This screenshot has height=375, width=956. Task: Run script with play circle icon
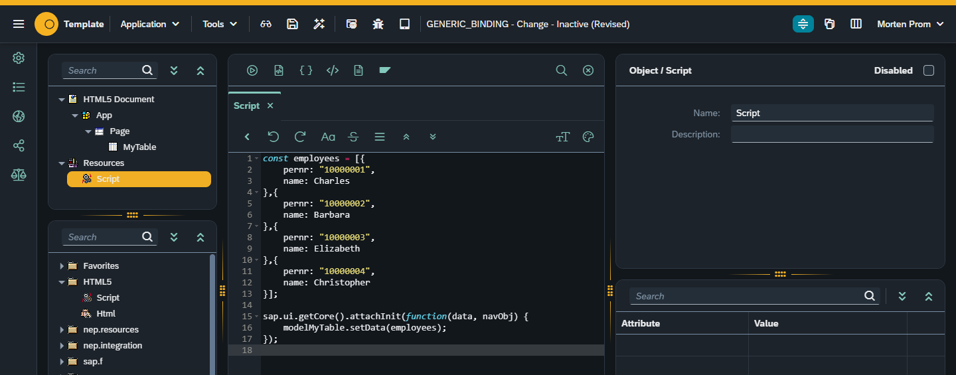[x=252, y=70]
